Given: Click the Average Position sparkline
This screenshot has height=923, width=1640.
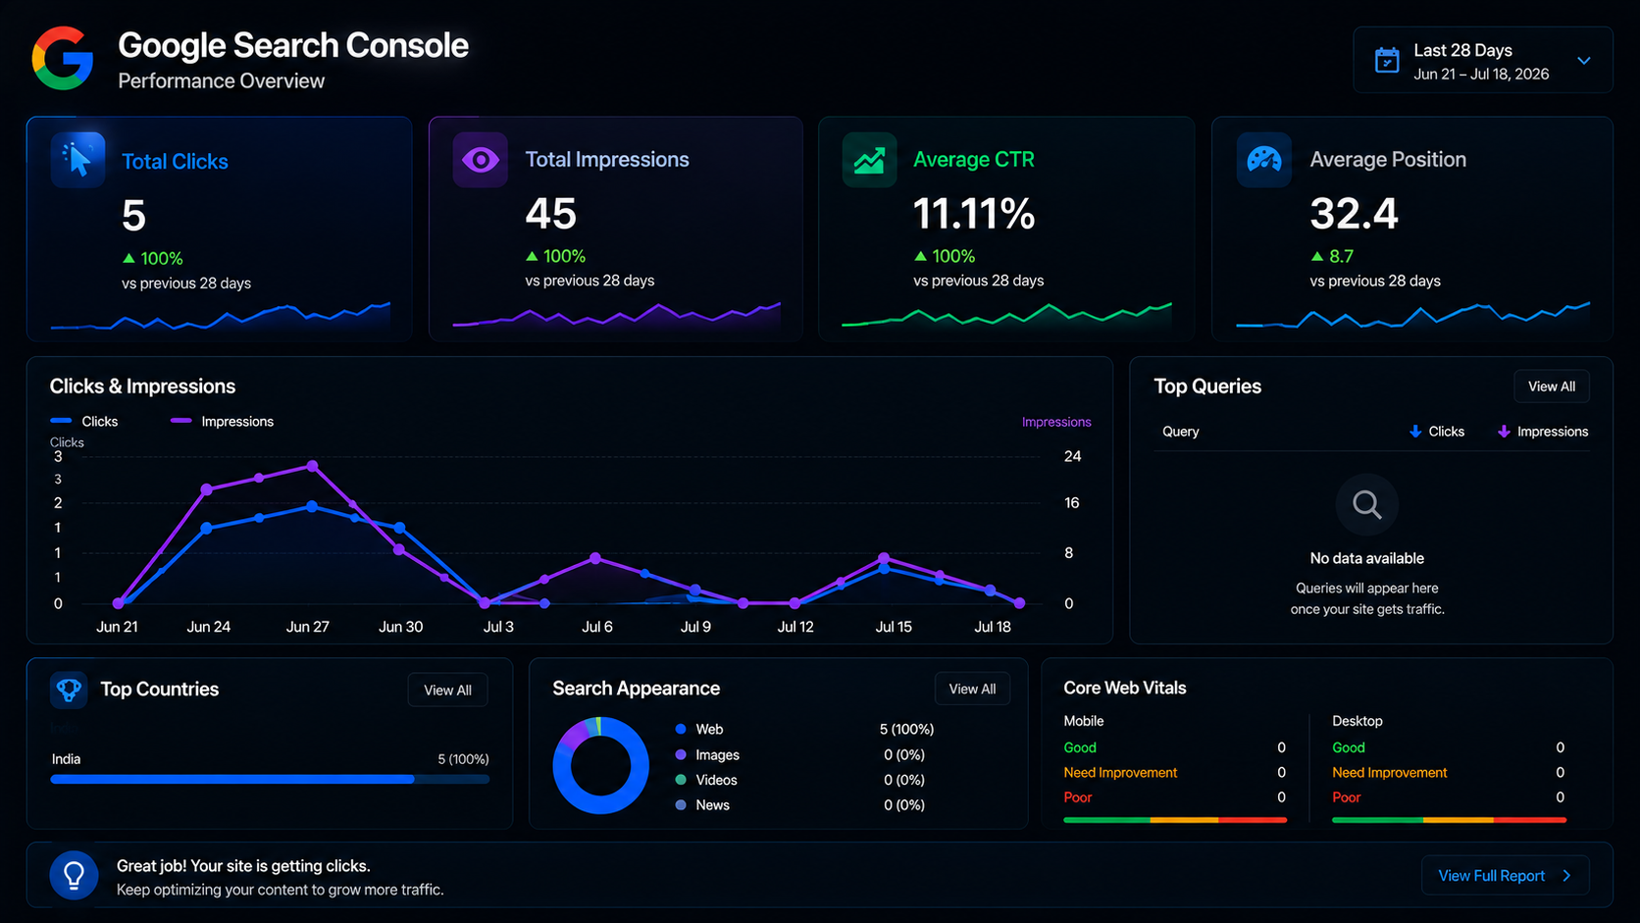Looking at the screenshot, I should [x=1413, y=315].
